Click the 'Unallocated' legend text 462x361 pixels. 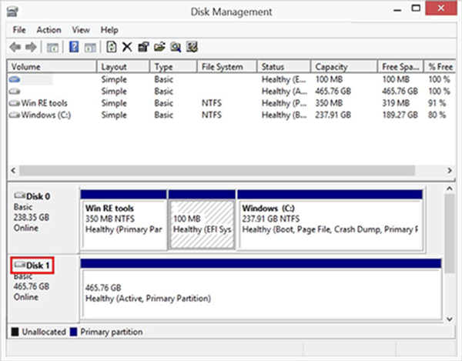click(x=44, y=332)
